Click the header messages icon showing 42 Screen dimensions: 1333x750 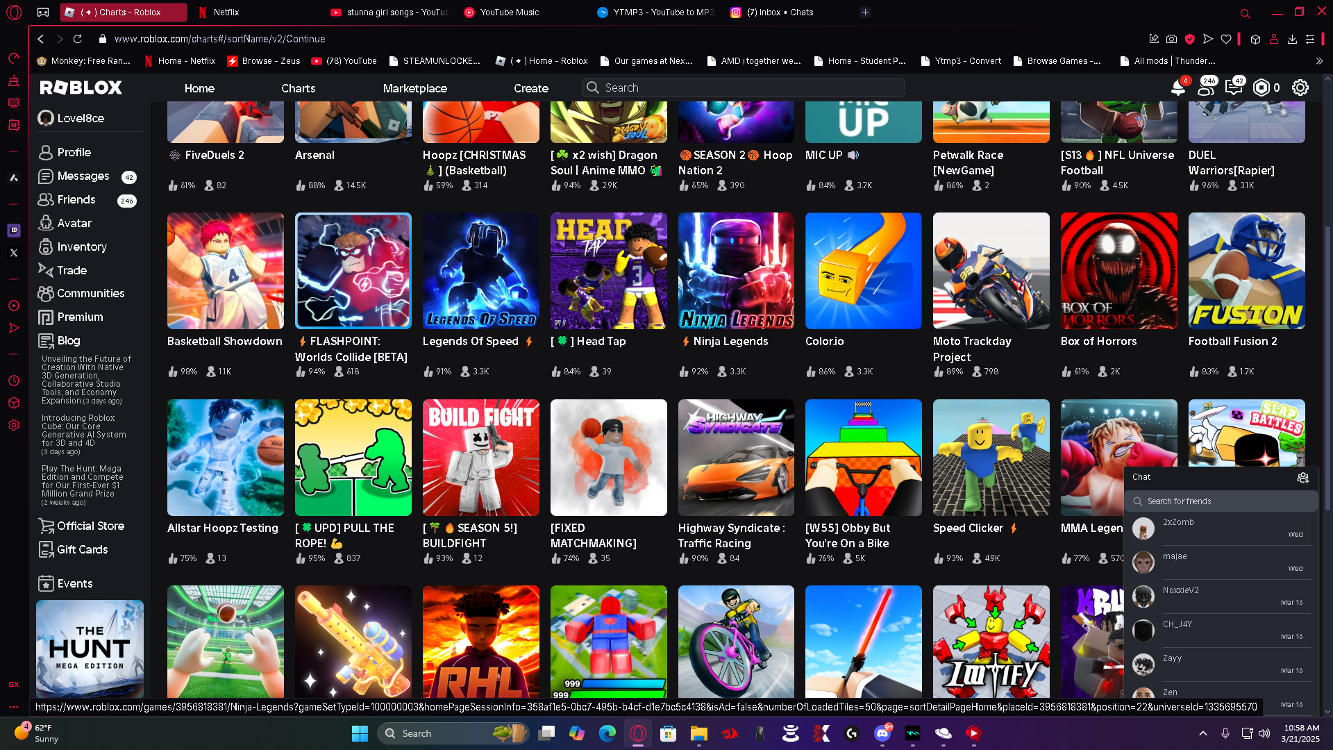click(1233, 88)
